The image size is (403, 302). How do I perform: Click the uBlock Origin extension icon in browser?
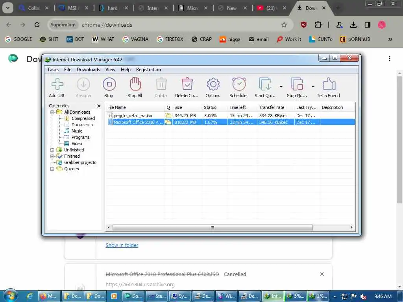click(303, 25)
